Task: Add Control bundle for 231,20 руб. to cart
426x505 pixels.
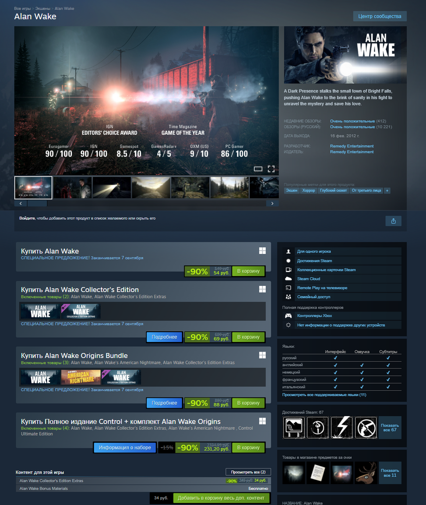Action: (x=248, y=448)
